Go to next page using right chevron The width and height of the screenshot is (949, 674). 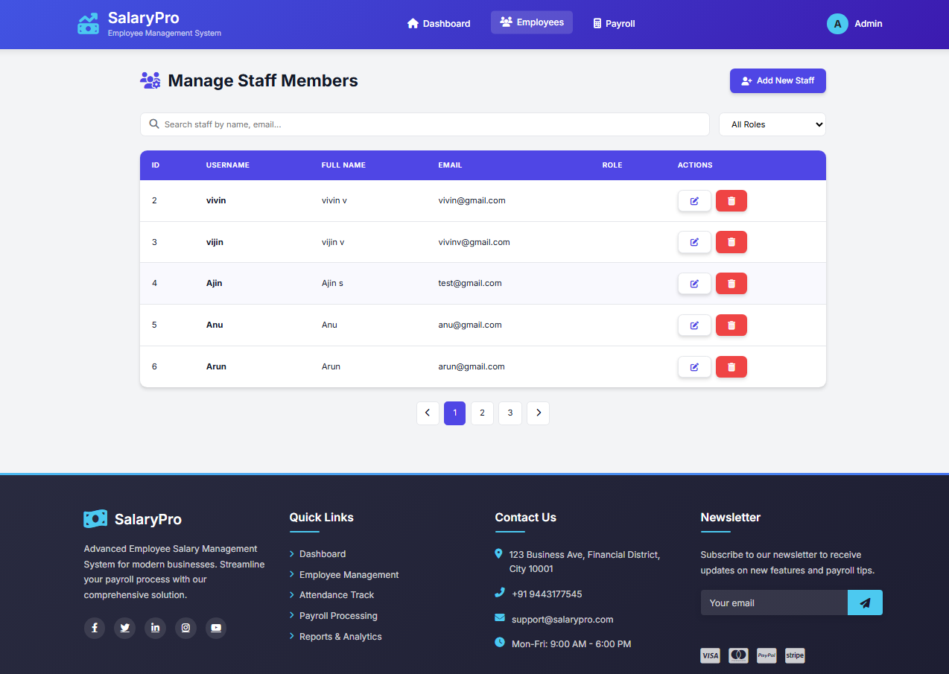[538, 413]
